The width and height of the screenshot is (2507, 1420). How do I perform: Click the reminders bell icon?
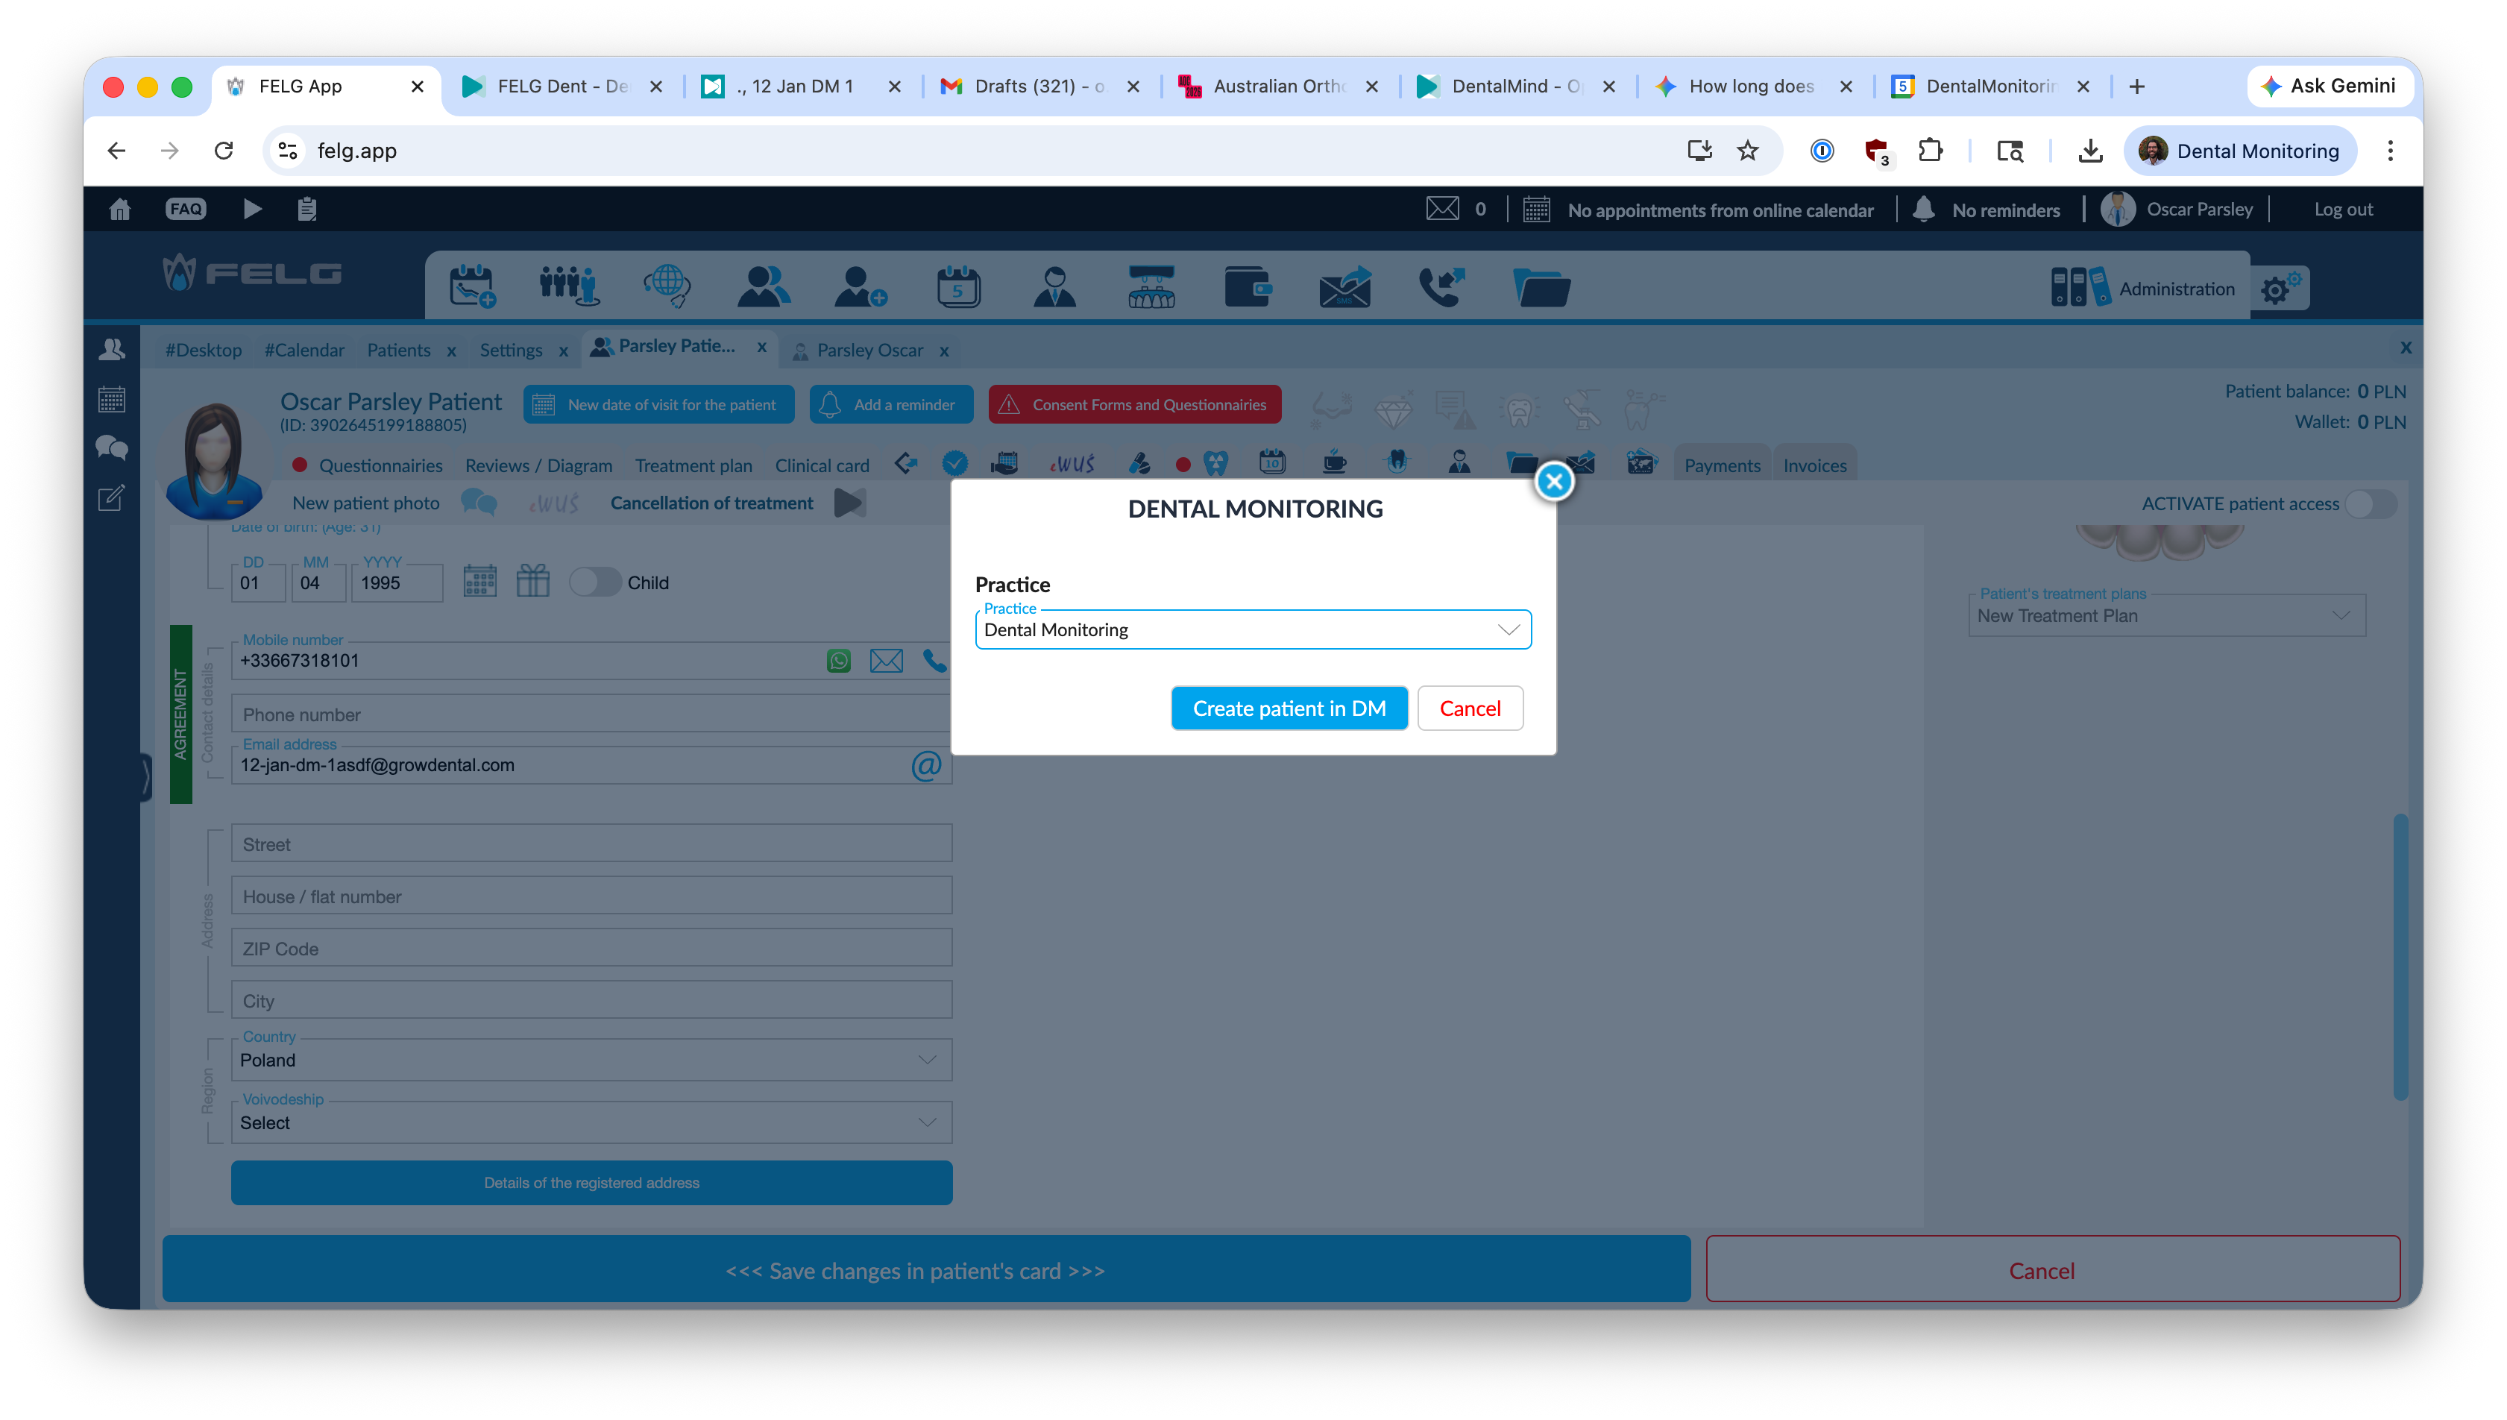pyautogui.click(x=1923, y=209)
